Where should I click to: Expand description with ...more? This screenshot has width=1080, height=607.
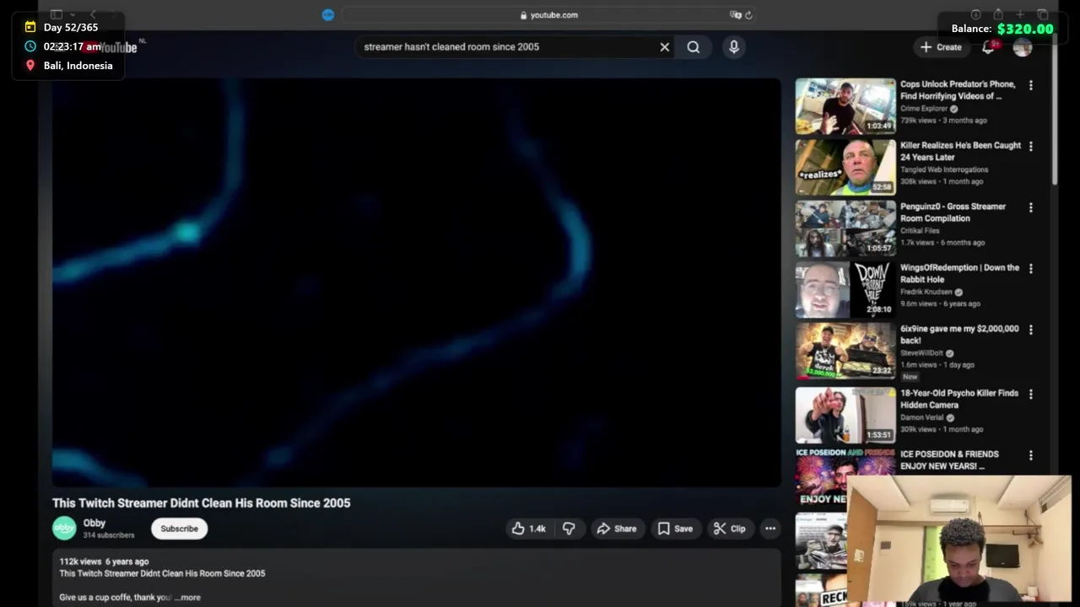point(187,597)
